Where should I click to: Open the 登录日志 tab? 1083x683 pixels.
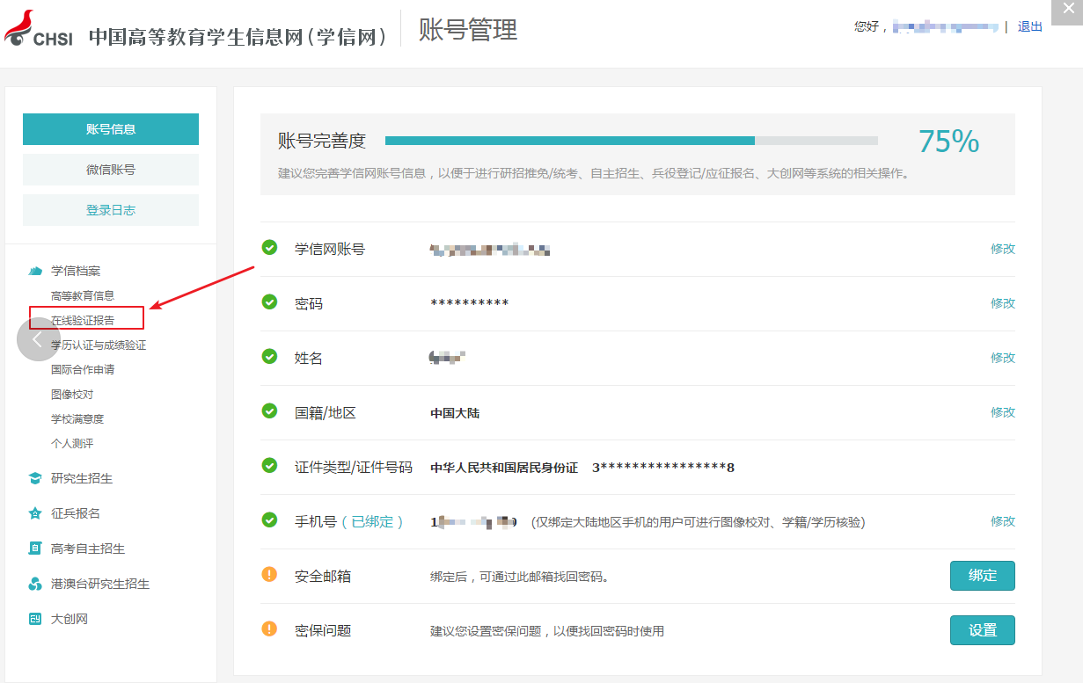click(x=111, y=210)
